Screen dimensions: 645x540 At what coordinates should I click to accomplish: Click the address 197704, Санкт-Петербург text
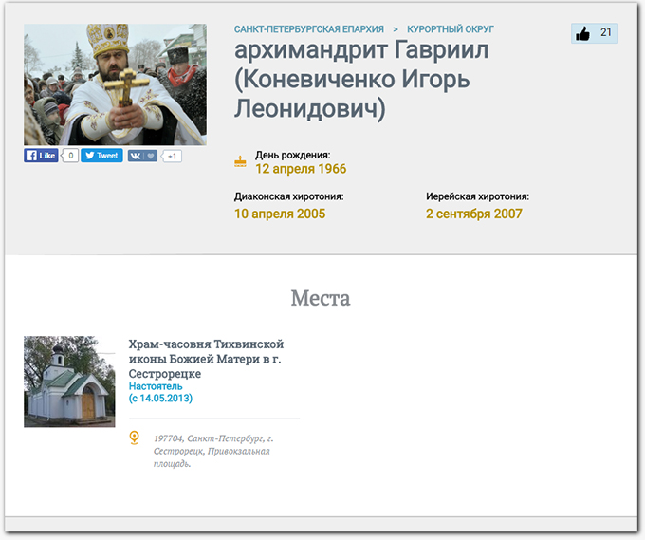(213, 451)
